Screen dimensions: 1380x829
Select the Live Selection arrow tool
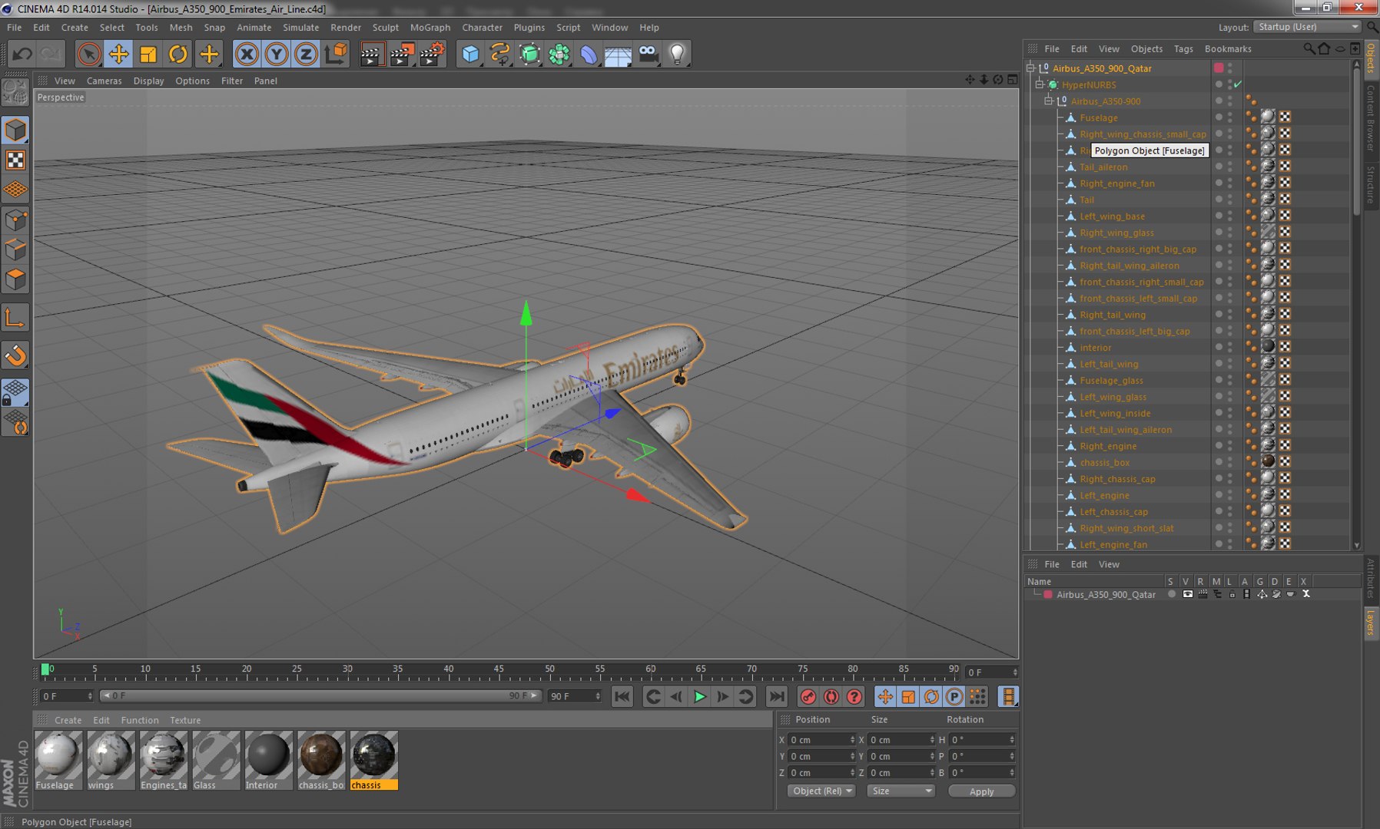tap(89, 54)
